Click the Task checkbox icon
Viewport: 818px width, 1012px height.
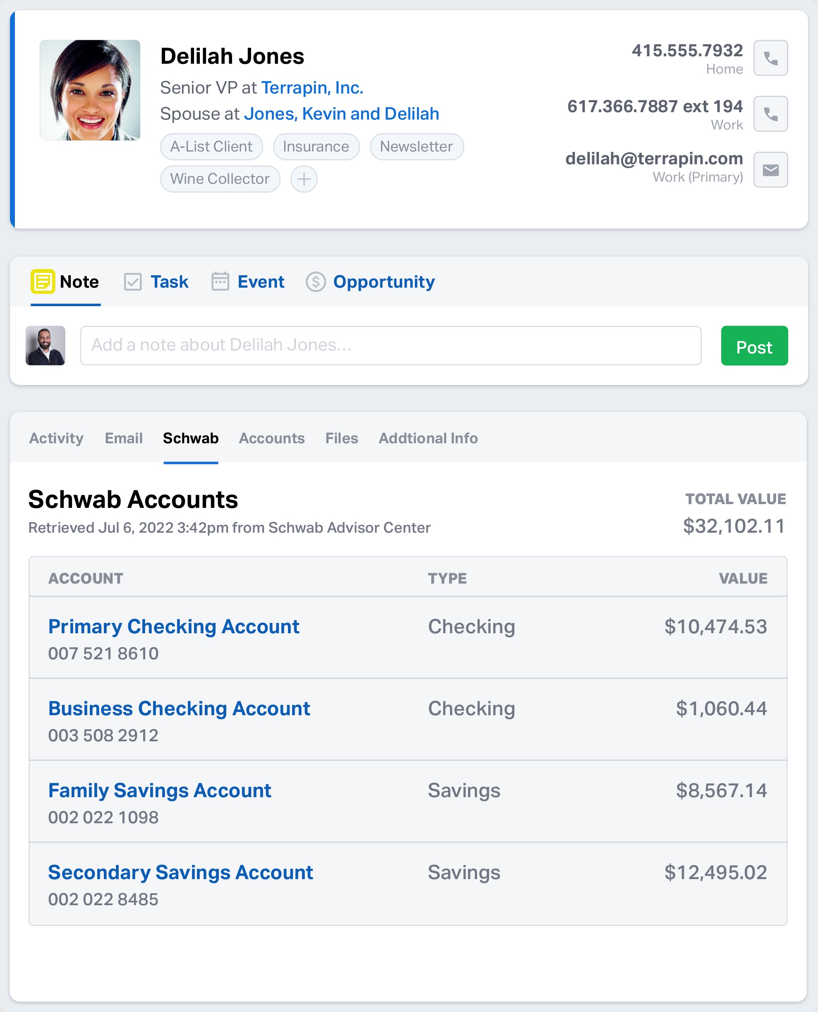[133, 282]
